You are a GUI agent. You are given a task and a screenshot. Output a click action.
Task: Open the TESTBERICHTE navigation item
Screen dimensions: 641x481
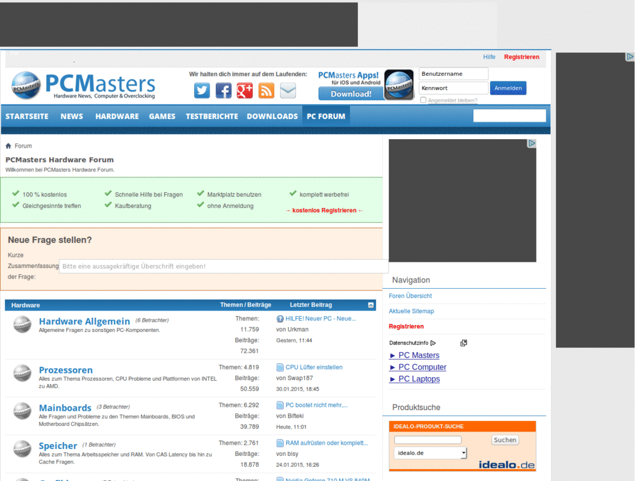(212, 116)
